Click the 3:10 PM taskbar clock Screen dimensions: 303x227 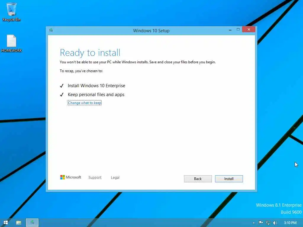coord(290,223)
